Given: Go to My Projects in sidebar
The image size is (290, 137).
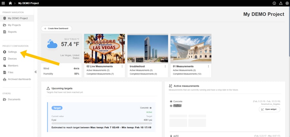Looking at the screenshot, I should (x=14, y=25).
